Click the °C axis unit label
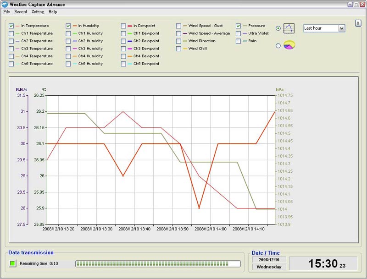367x279 pixels. pos(44,89)
